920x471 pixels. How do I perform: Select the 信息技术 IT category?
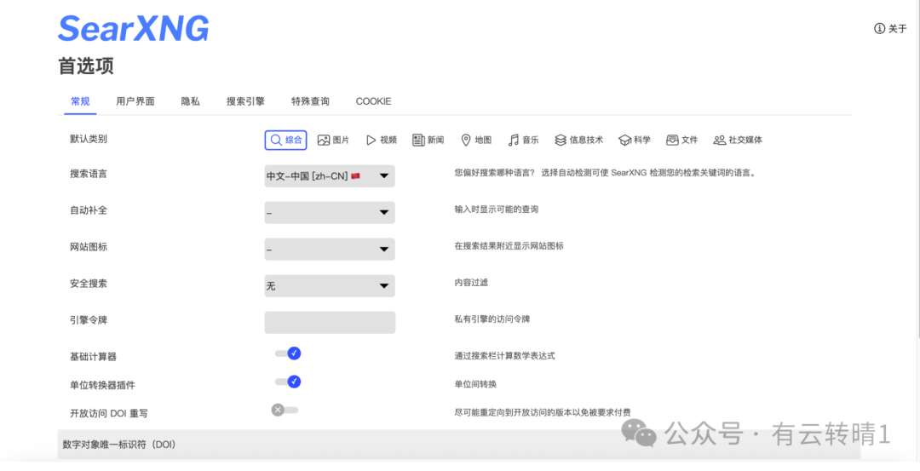coord(578,141)
